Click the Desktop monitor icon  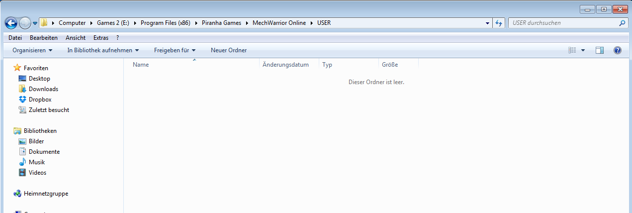pos(22,79)
